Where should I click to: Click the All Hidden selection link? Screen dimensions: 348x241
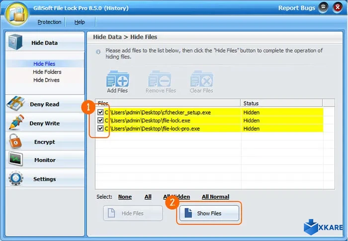(176, 197)
